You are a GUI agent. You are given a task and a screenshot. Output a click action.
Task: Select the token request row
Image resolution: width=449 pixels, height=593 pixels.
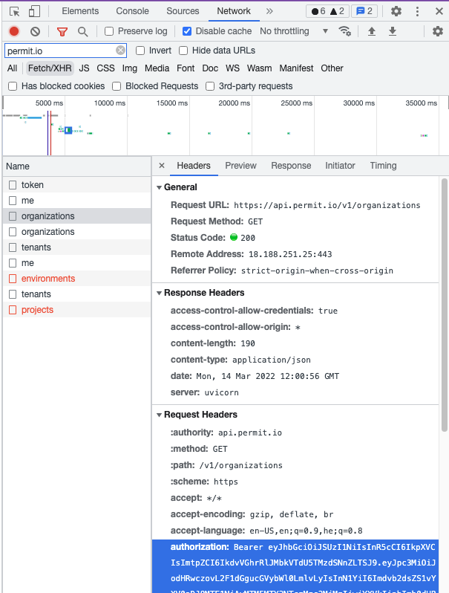click(x=77, y=185)
